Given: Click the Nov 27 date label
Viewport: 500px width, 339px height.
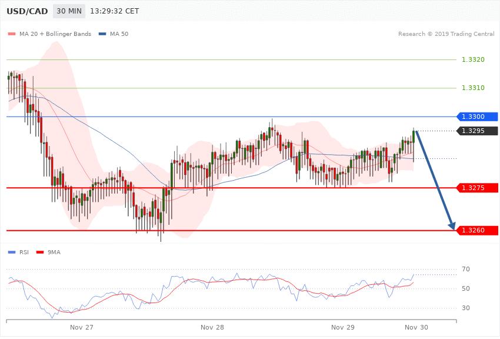Looking at the screenshot, I should [82, 327].
